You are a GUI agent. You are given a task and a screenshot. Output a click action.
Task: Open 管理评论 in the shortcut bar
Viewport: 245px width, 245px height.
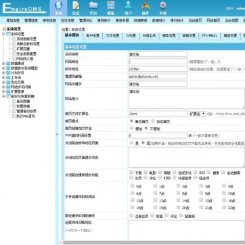[x=86, y=20]
